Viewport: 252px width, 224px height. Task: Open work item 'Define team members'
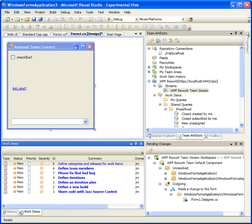click(x=76, y=168)
